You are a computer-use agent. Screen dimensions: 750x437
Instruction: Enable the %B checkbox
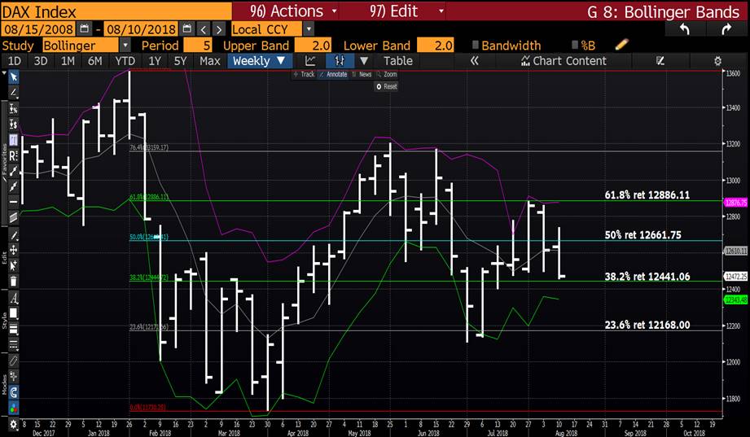coord(575,46)
